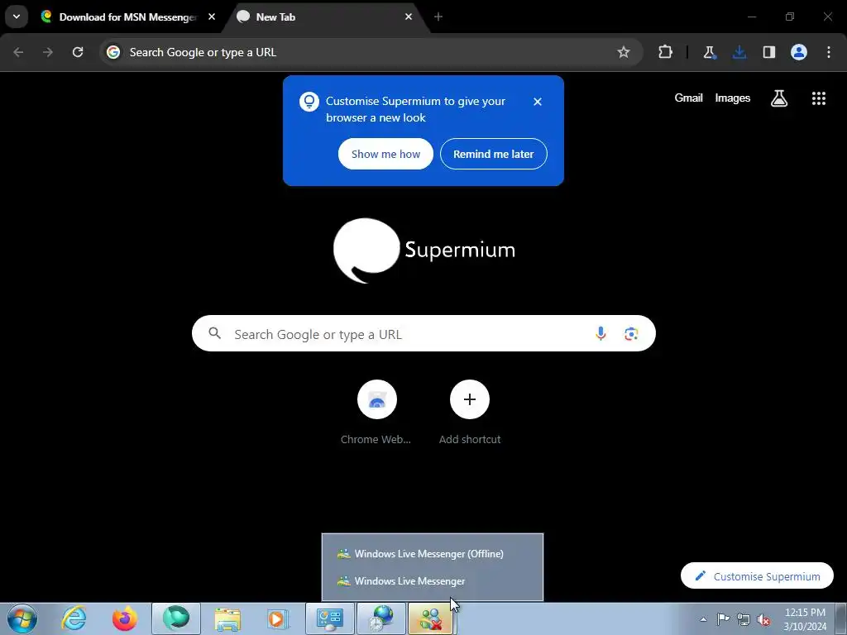Image resolution: width=847 pixels, height=635 pixels.
Task: Show hidden system tray icons
Action: pos(703,619)
